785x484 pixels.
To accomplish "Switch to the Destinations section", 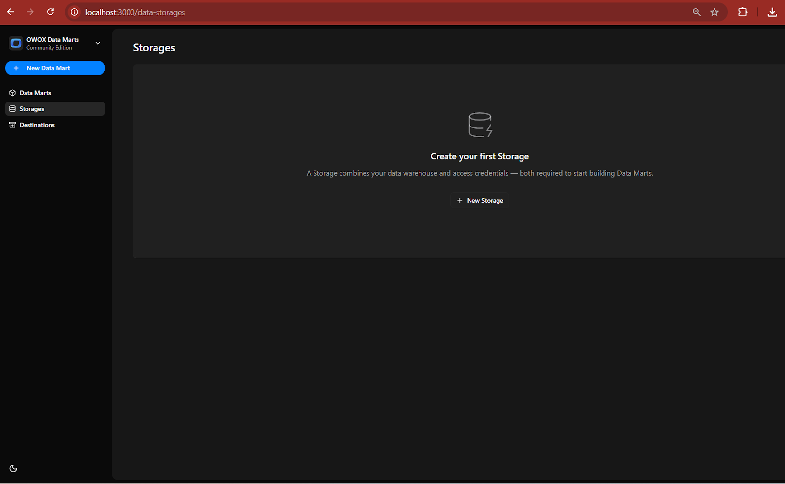I will tap(37, 125).
